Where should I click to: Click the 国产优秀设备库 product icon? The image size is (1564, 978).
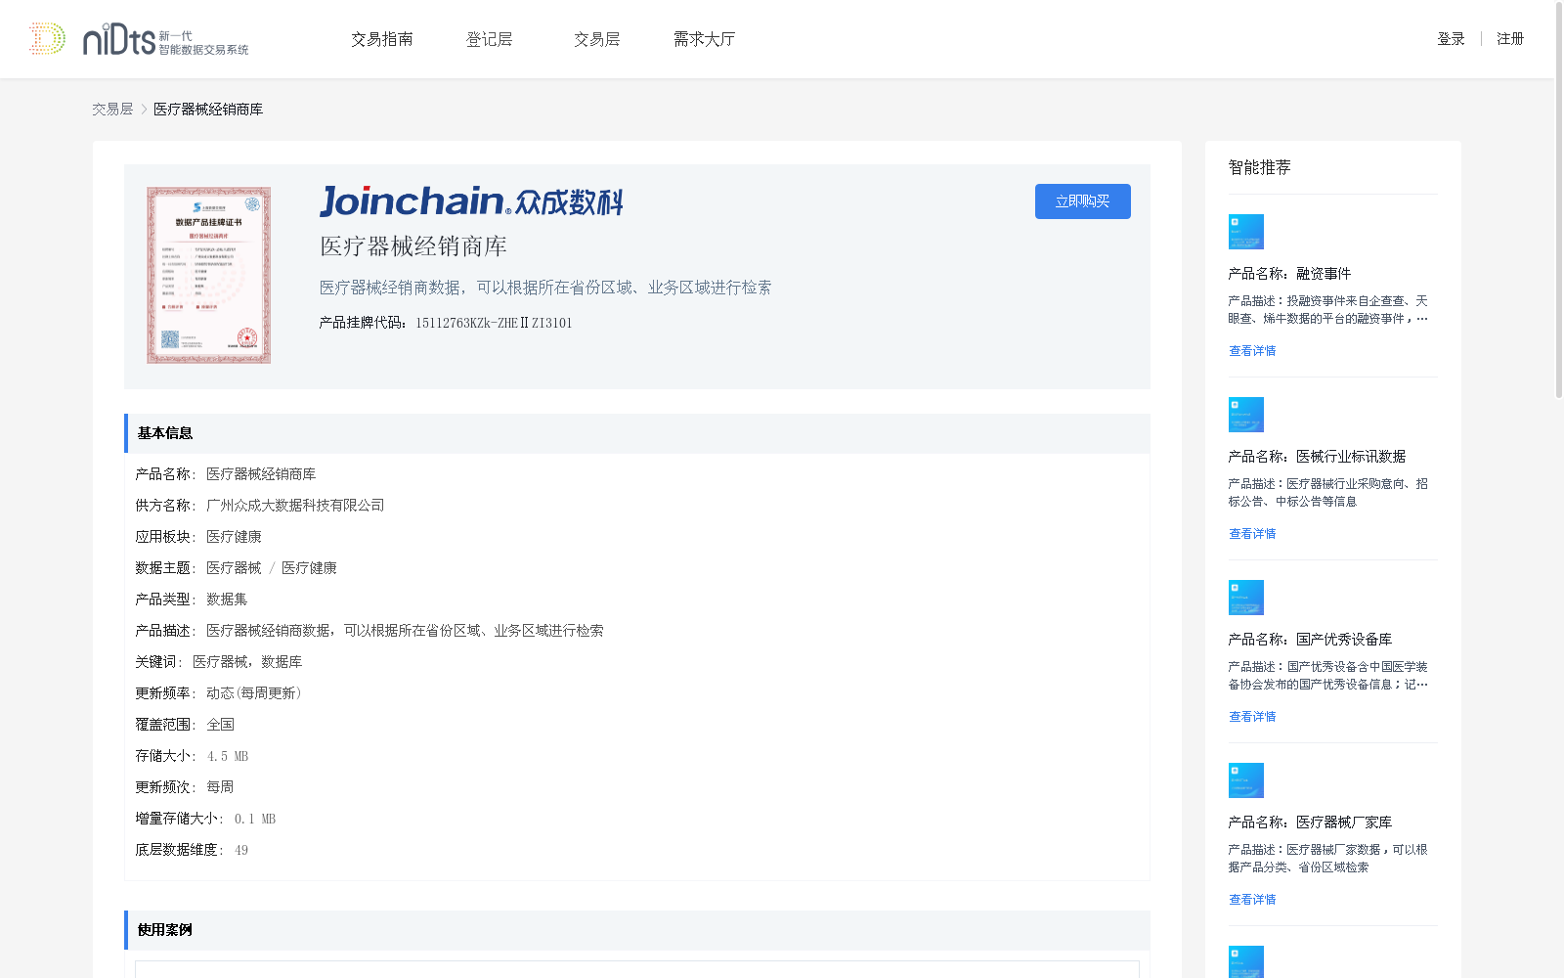(1246, 598)
